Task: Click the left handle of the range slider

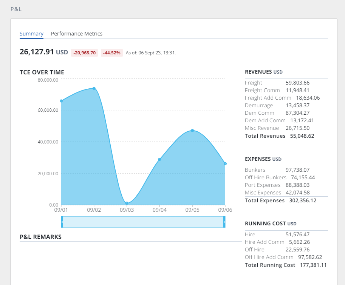Action: tap(62, 222)
